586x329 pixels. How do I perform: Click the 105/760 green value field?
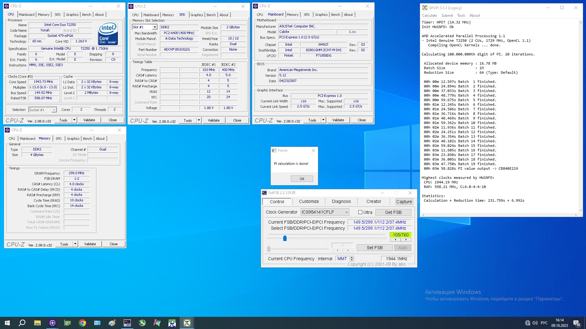coord(400,235)
